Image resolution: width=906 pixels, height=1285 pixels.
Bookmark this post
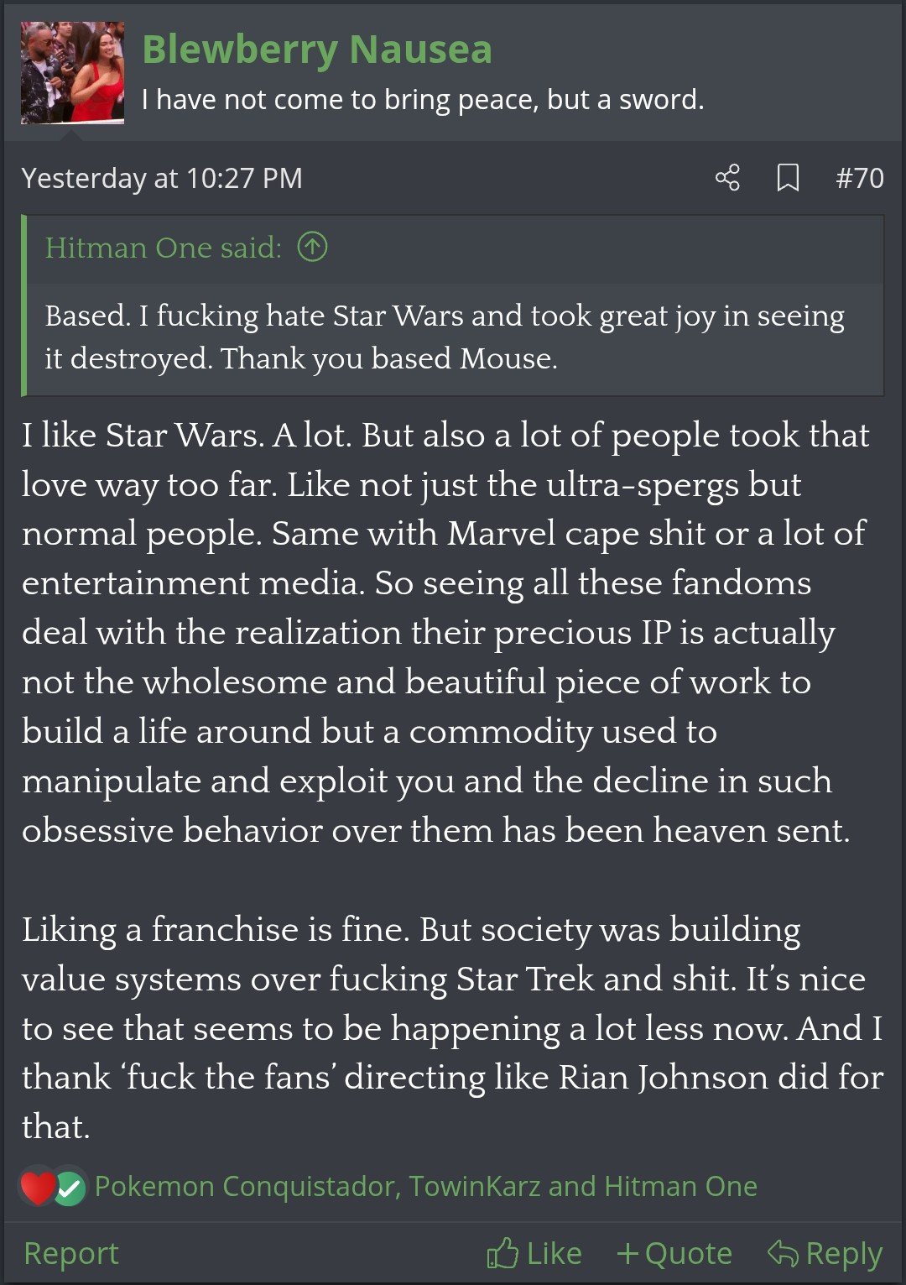(788, 178)
